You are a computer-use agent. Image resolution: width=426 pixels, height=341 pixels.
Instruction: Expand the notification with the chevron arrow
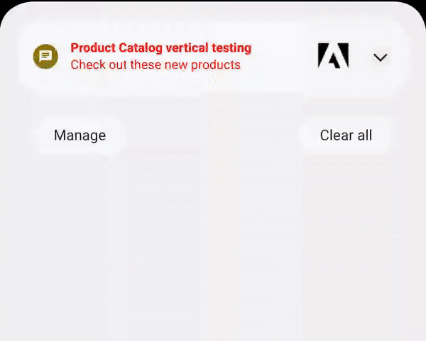point(380,57)
